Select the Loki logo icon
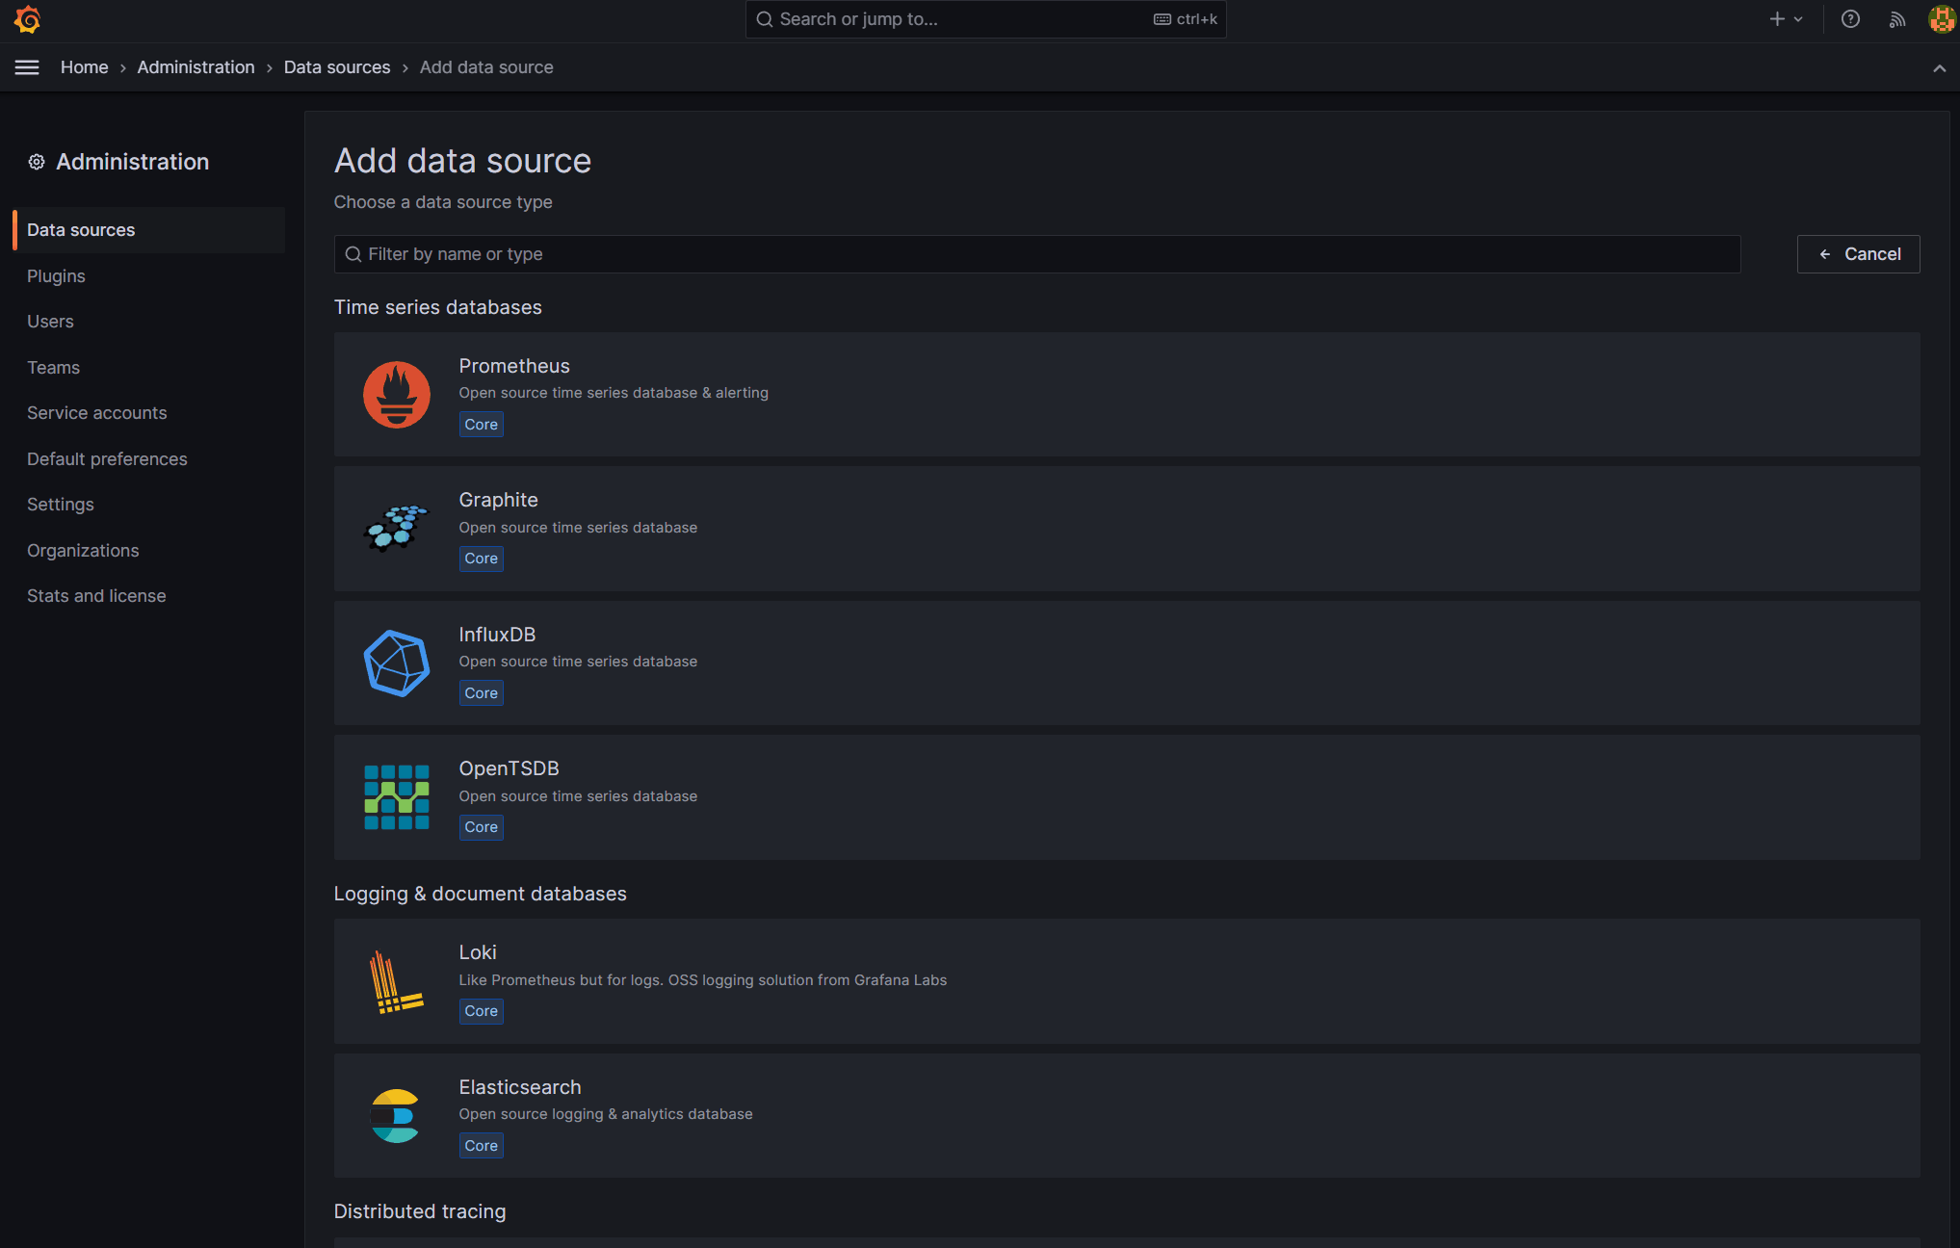The height and width of the screenshot is (1248, 1960). click(396, 981)
